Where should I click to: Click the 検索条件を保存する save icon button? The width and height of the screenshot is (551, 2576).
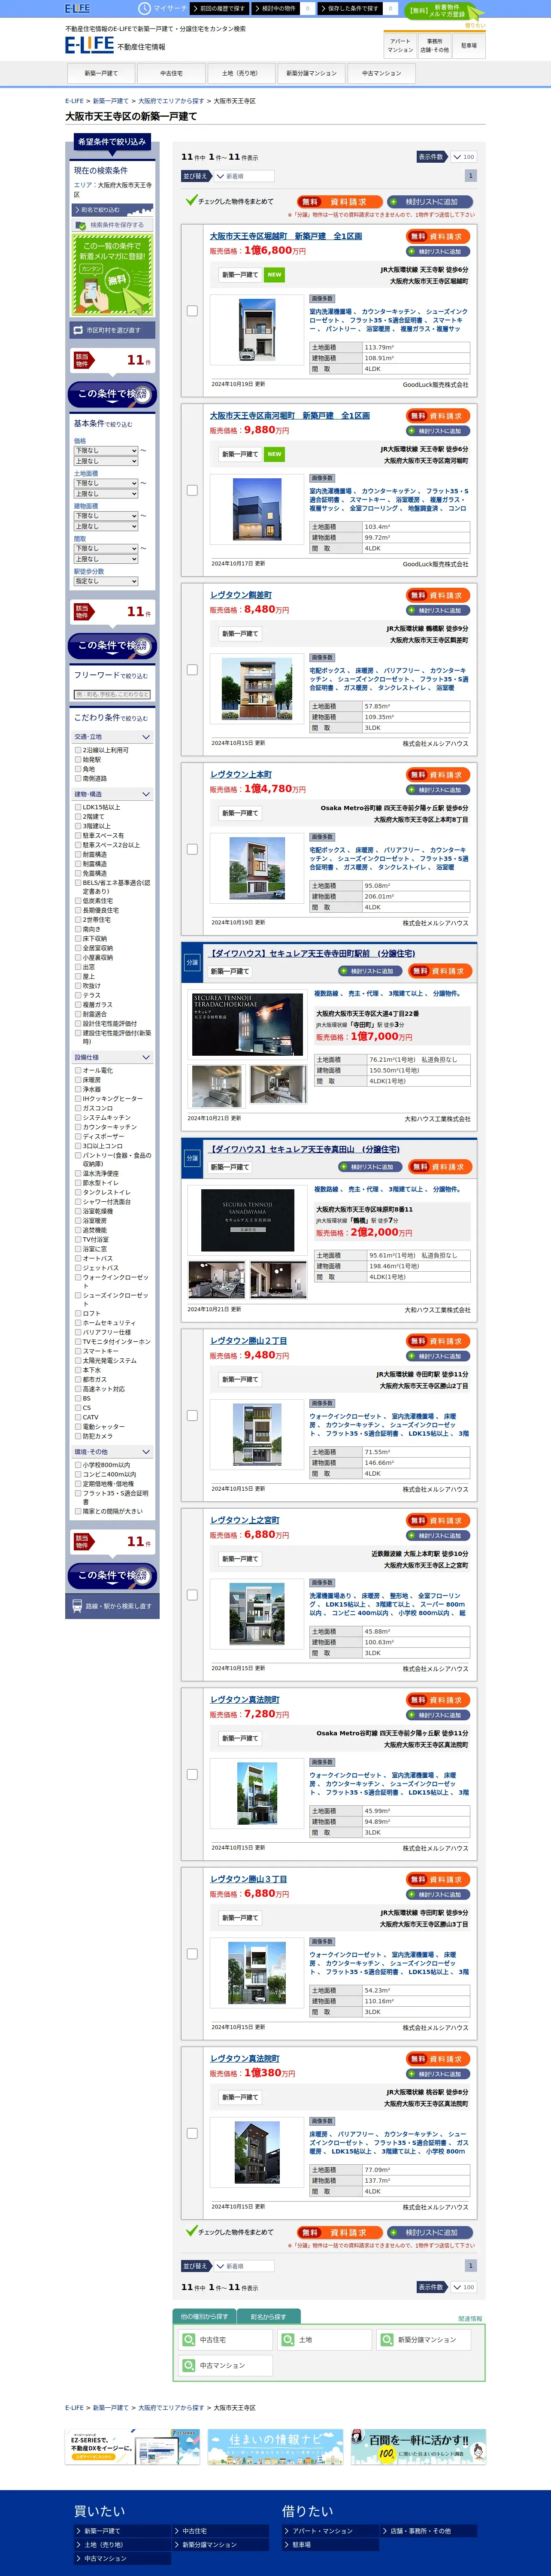(112, 225)
